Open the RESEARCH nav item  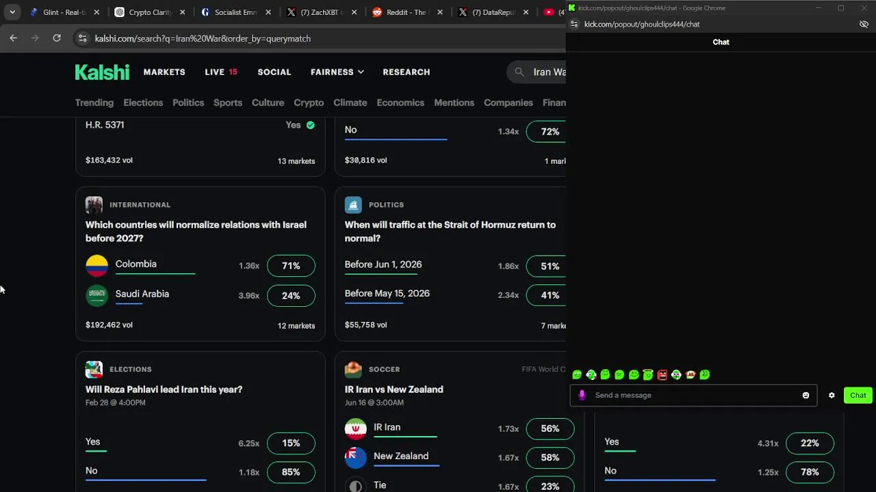407,72
